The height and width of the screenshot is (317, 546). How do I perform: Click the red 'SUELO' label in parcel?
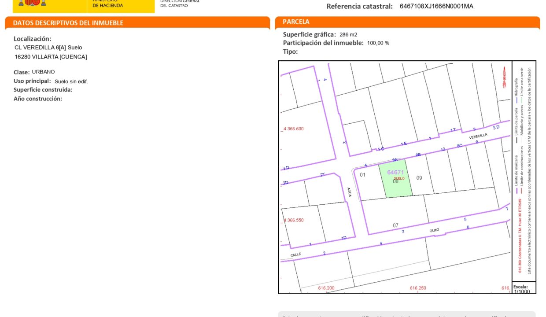click(x=399, y=178)
